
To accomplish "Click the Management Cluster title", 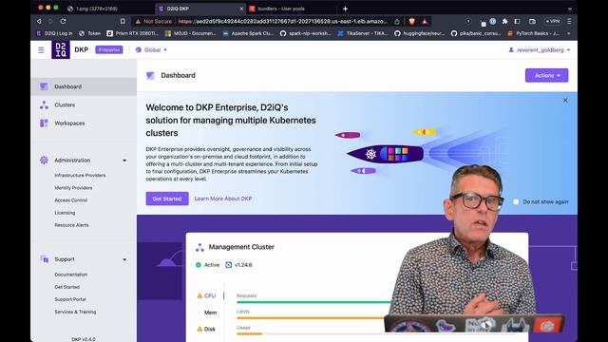I will click(x=241, y=247).
